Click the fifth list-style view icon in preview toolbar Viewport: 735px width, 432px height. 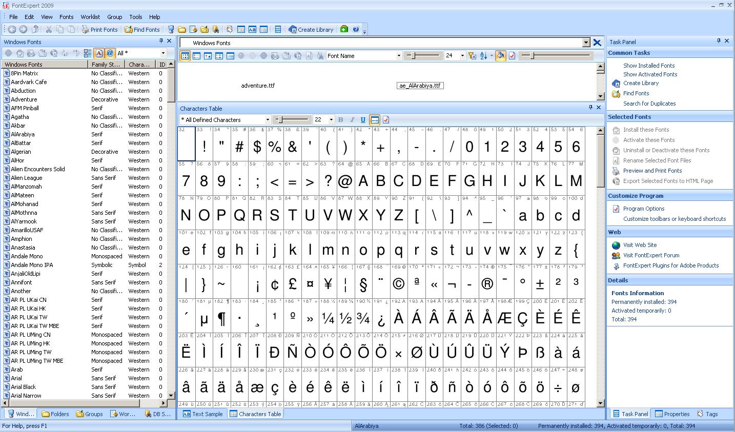[231, 56]
